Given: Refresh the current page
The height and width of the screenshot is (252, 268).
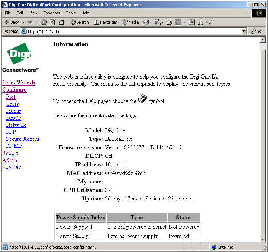Looking at the screenshot, I should (x=53, y=22).
